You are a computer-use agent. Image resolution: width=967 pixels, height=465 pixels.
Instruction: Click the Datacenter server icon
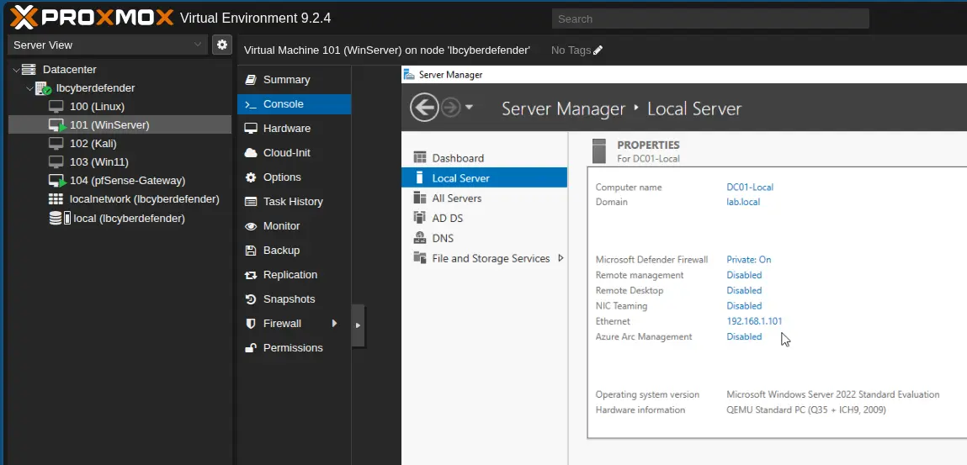(29, 70)
